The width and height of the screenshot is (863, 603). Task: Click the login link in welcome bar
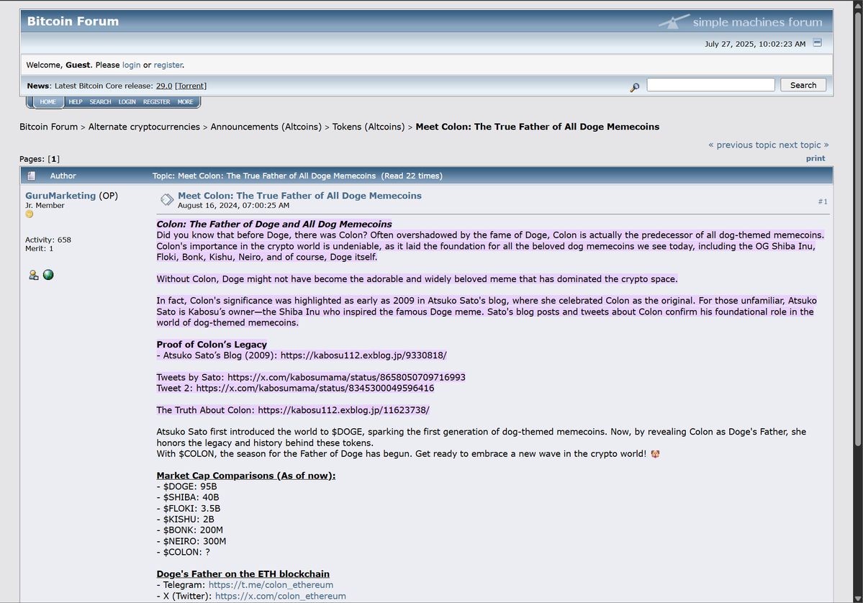[x=131, y=65]
